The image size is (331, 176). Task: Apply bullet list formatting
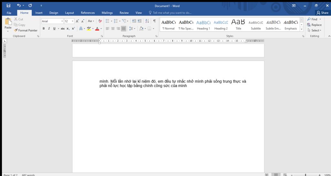107,21
